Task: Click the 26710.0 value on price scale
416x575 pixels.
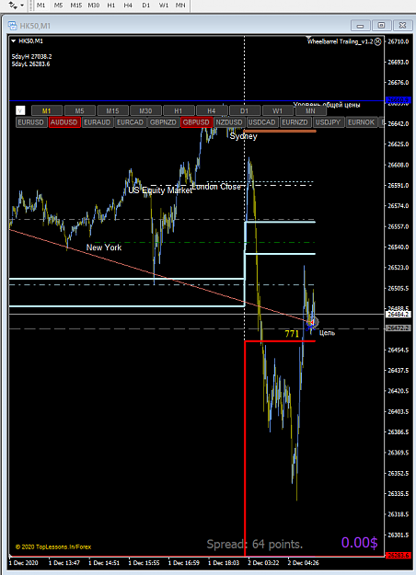Action: [398, 41]
